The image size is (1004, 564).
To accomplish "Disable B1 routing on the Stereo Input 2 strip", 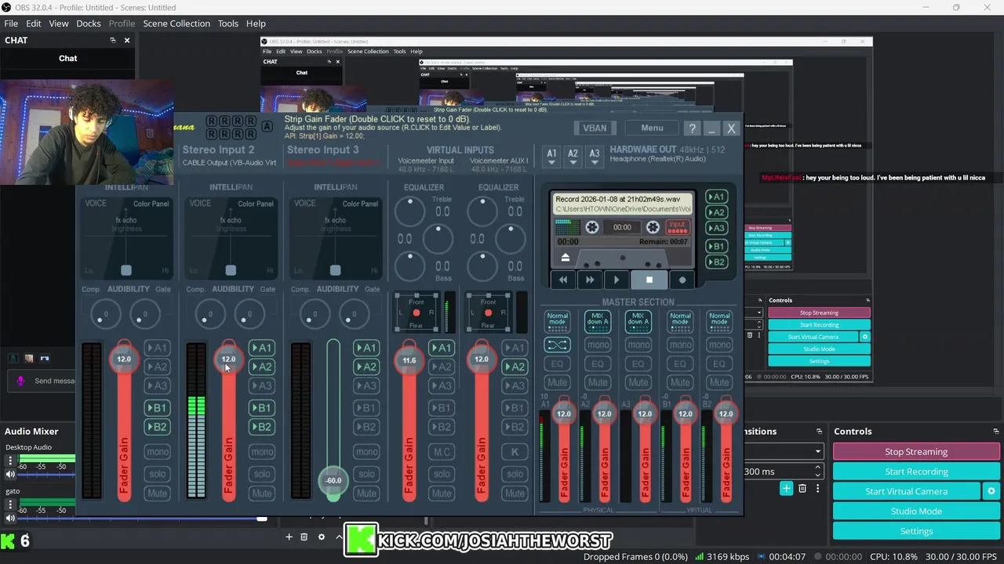I will [x=261, y=407].
